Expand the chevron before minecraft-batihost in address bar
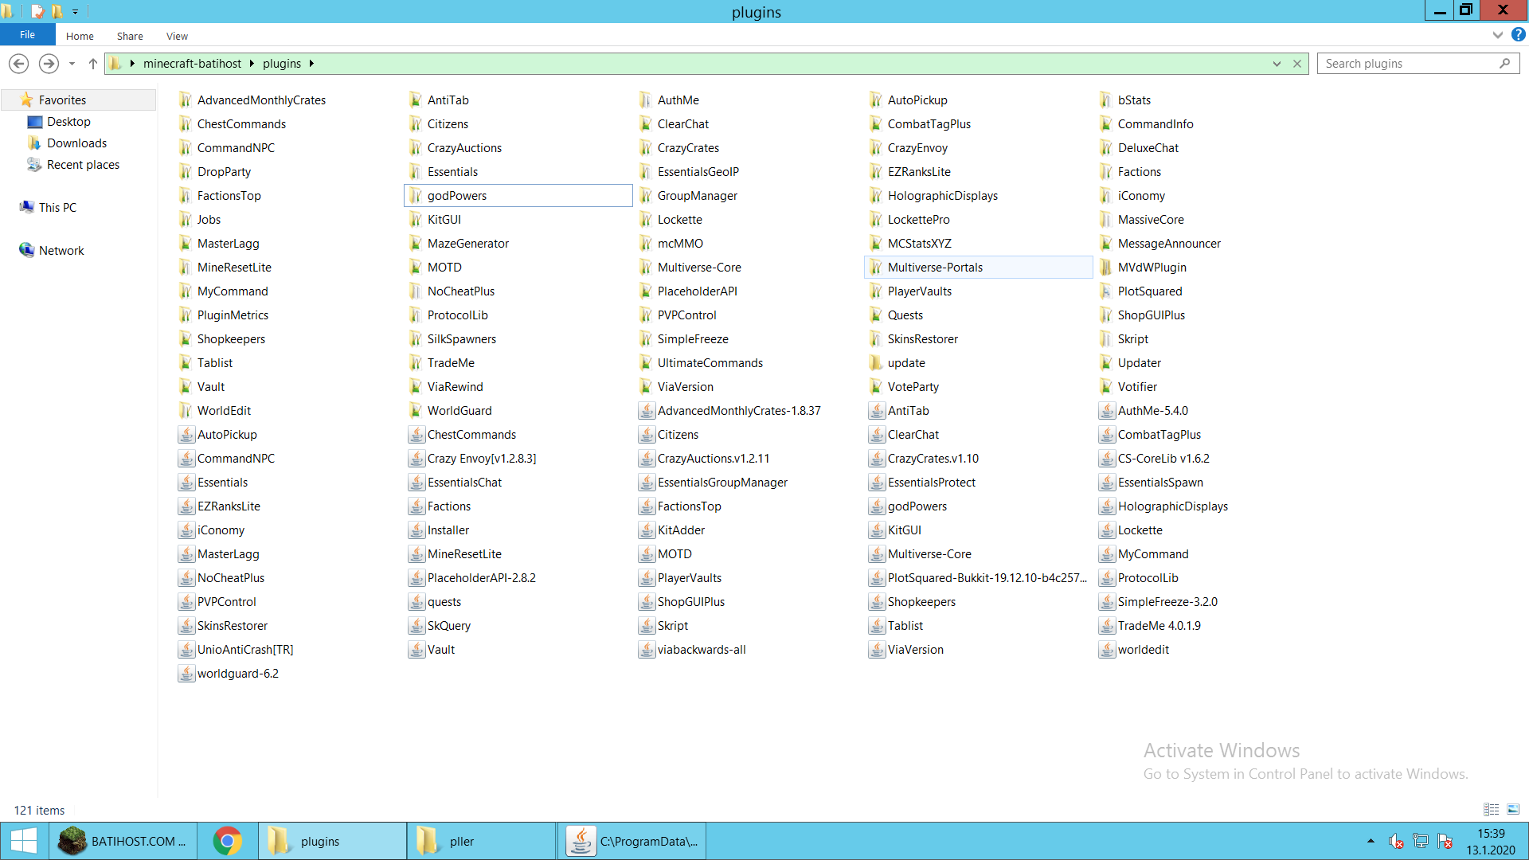 point(132,64)
